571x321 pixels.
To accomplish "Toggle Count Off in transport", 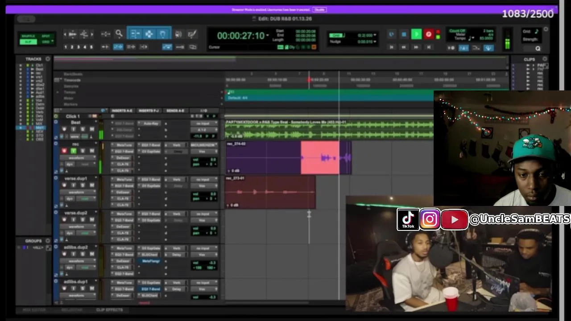I will [x=457, y=31].
